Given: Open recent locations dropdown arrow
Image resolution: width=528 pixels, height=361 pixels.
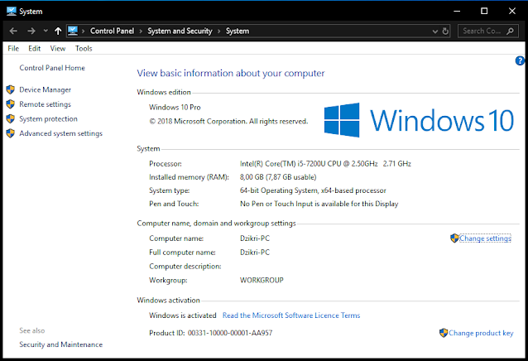Looking at the screenshot, I should pyautogui.click(x=46, y=31).
